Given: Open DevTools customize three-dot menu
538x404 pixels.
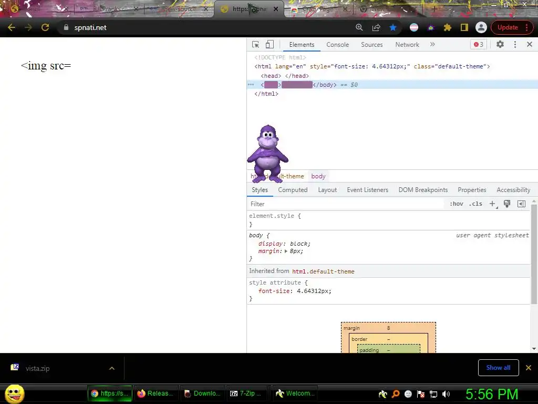Looking at the screenshot, I should pyautogui.click(x=515, y=44).
